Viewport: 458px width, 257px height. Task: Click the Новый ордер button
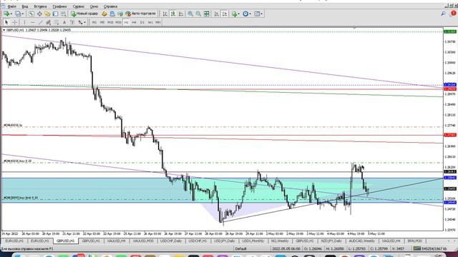[84, 14]
